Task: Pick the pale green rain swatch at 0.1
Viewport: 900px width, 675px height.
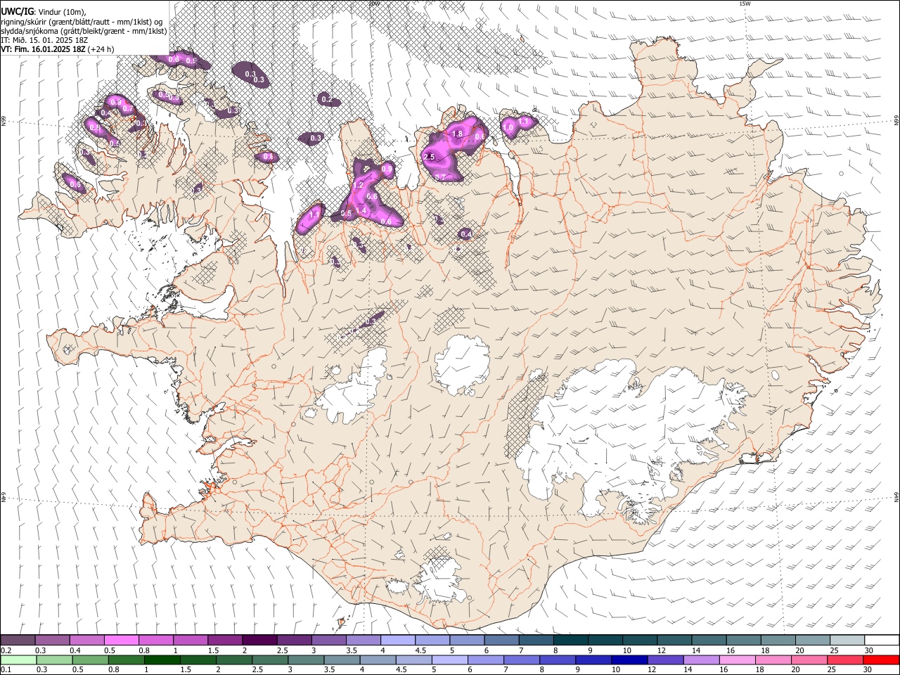Action: tap(18, 660)
